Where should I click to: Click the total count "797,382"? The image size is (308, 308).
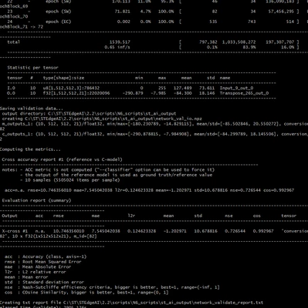coord(208,42)
